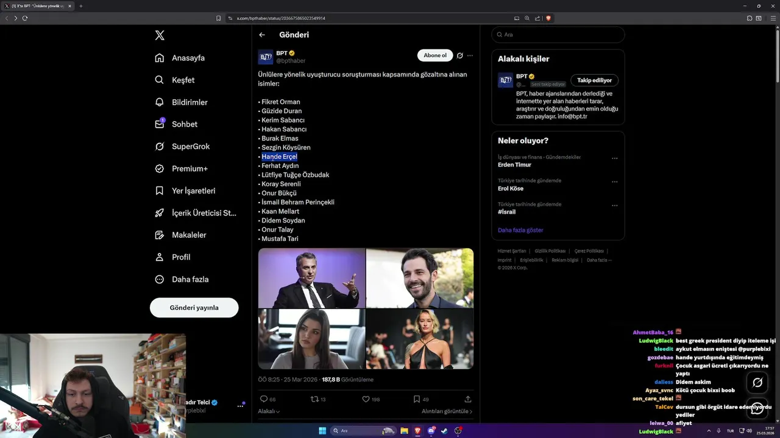Click Brave shields lion icon
This screenshot has height=438, width=780.
548,18
